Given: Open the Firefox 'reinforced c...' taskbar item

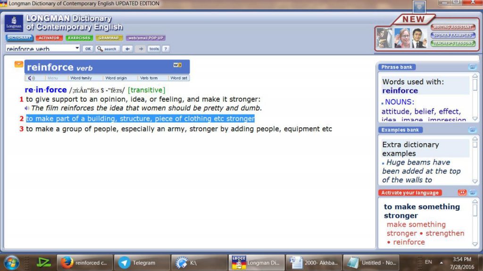Looking at the screenshot, I should coord(84,263).
